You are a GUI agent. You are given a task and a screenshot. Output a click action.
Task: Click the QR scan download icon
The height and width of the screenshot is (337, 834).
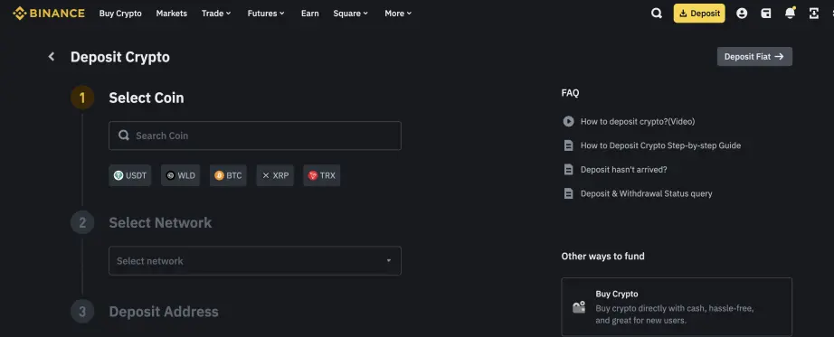click(x=814, y=14)
